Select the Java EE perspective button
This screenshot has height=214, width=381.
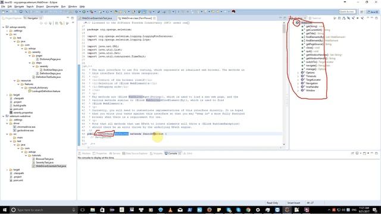tap(372, 12)
